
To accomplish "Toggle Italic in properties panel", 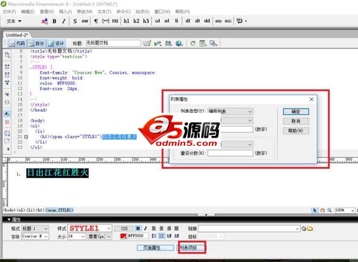I will pos(146,229).
